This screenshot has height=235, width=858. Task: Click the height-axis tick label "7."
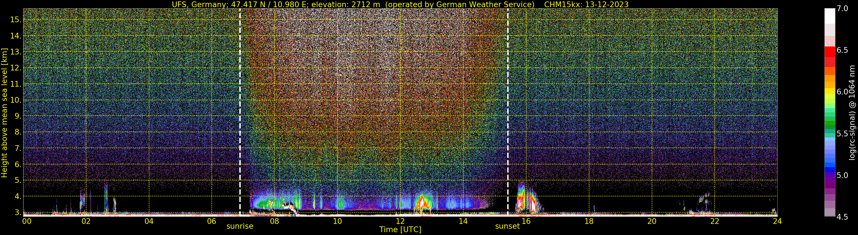click(x=18, y=148)
